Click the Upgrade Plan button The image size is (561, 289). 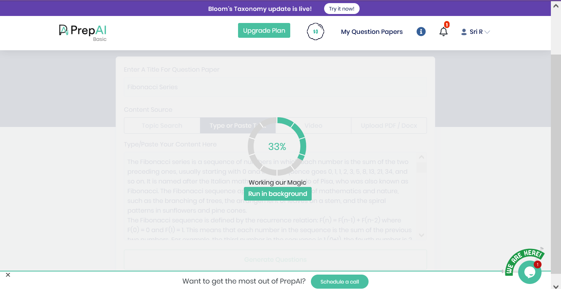click(x=264, y=30)
